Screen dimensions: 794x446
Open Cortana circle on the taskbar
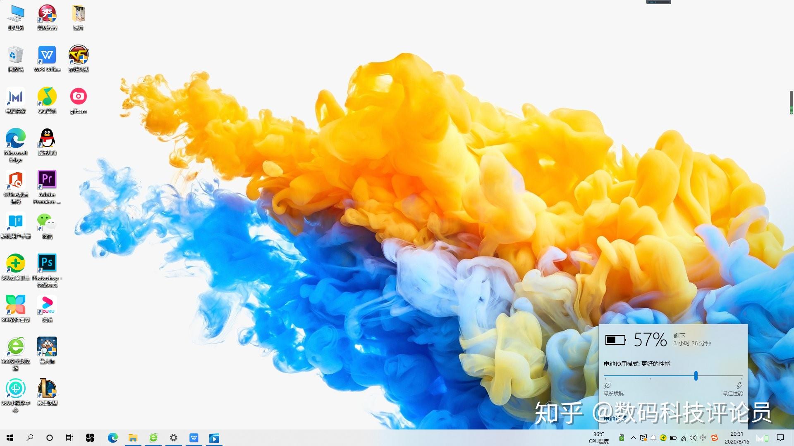click(50, 438)
